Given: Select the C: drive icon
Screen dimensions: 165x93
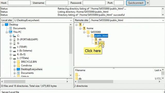Looking at the screenshot, I should click(x=14, y=36).
